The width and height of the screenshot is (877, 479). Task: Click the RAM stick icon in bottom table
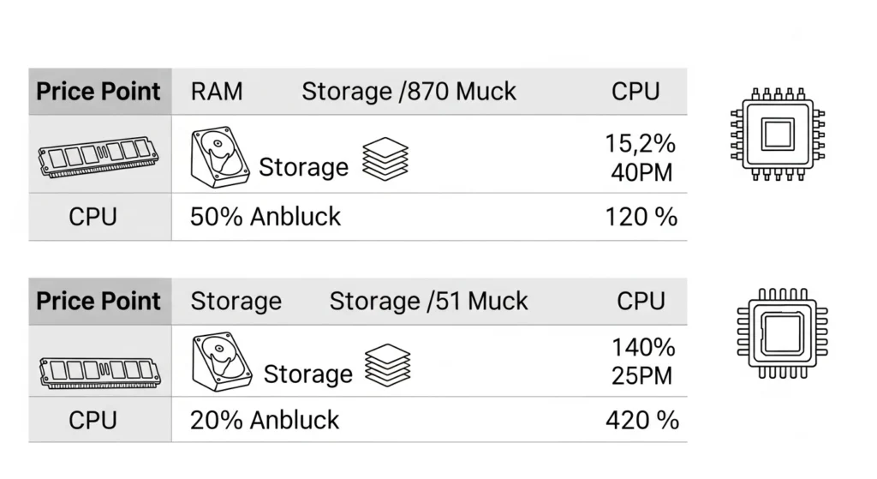[99, 369]
